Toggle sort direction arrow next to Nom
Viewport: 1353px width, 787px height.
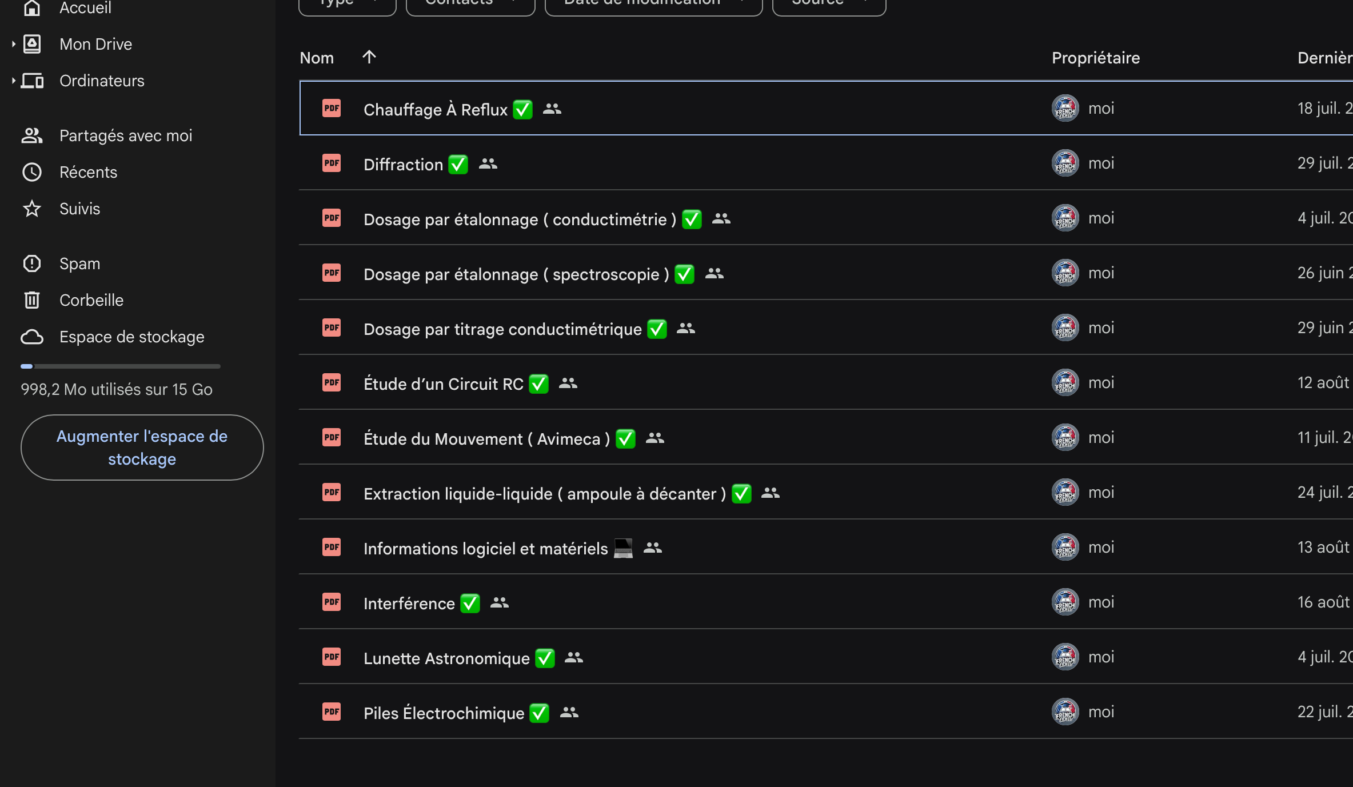click(x=369, y=57)
